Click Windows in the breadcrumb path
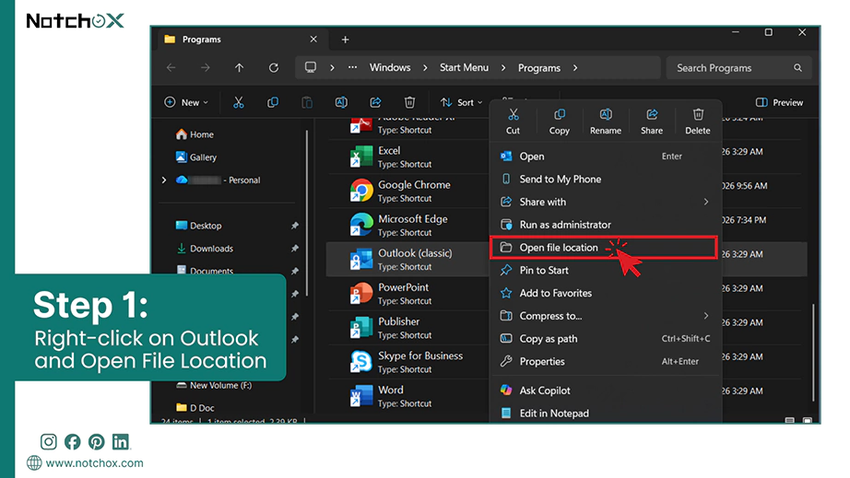The height and width of the screenshot is (478, 850). point(390,67)
